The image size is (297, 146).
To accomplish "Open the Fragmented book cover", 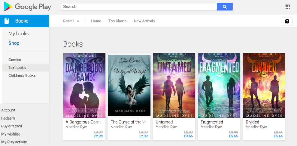I will click(219, 85).
